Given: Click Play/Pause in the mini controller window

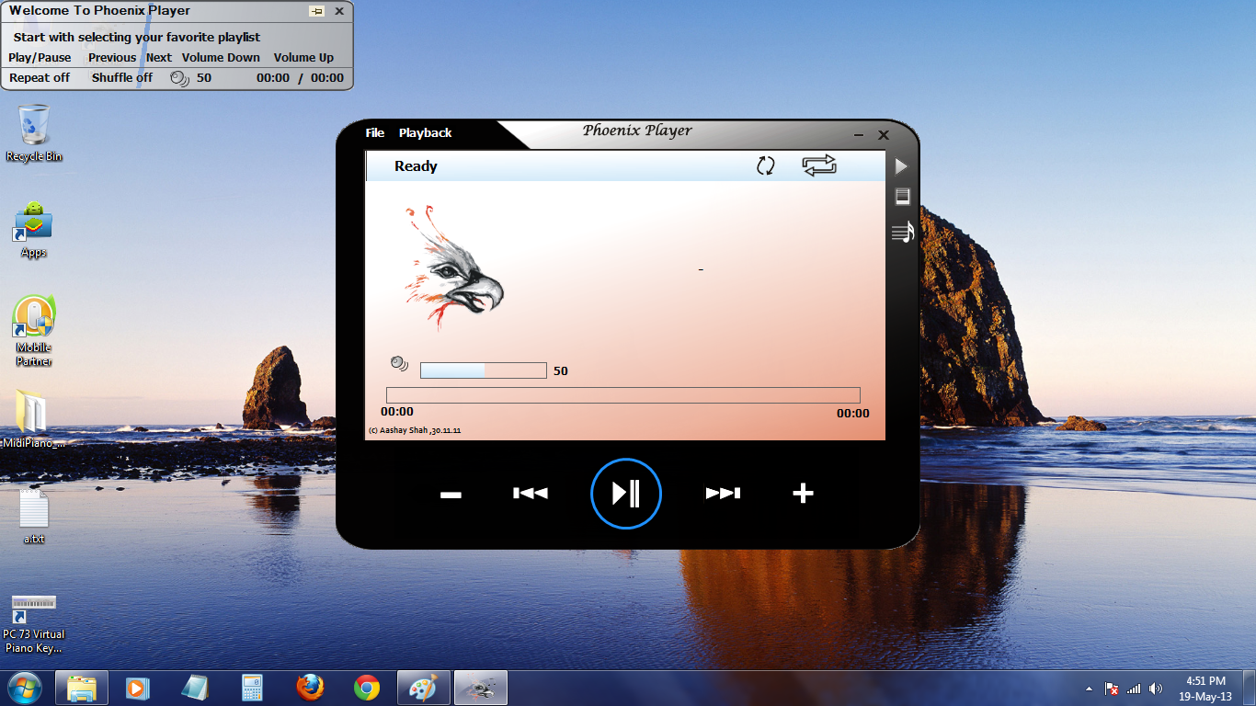Looking at the screenshot, I should click(40, 57).
